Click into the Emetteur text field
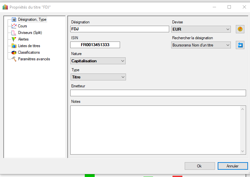 tap(158, 93)
